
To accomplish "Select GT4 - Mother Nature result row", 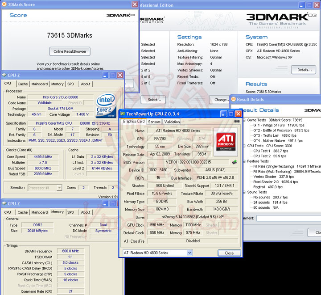I will tap(278, 141).
